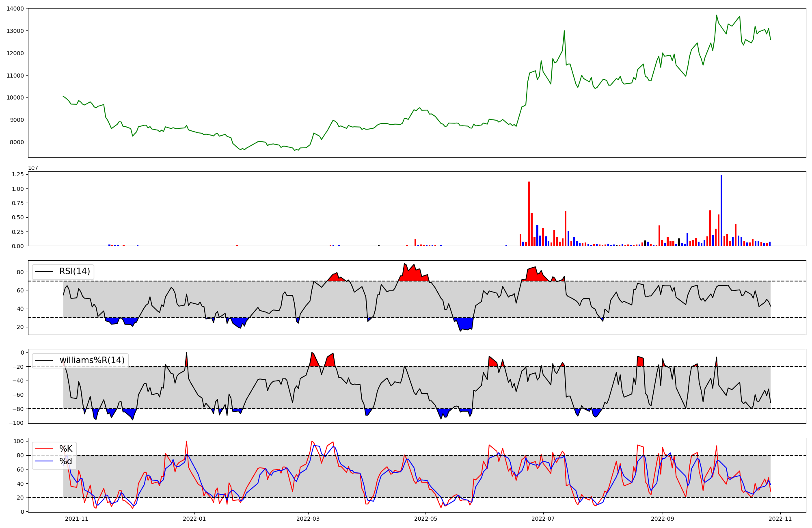Click the 1e7 volume scale multiplier text

click(x=33, y=168)
